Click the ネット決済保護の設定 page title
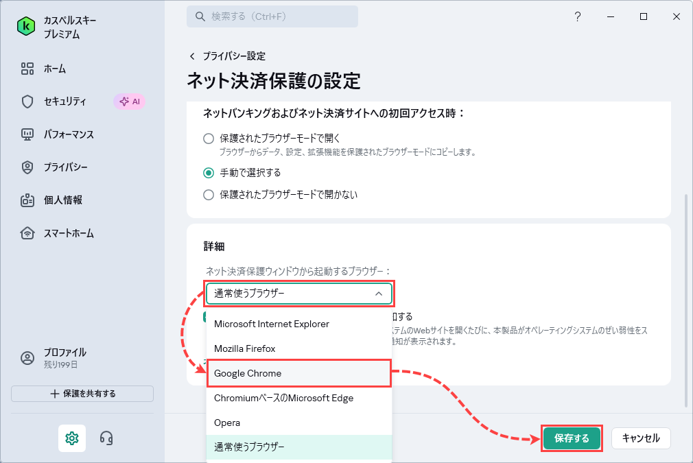 tap(274, 81)
